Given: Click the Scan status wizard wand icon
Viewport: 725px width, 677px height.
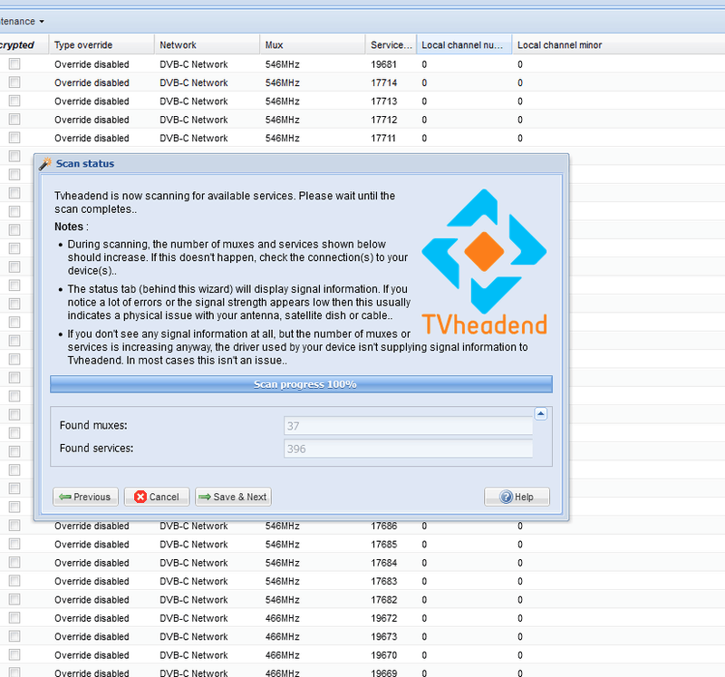Looking at the screenshot, I should pos(45,164).
